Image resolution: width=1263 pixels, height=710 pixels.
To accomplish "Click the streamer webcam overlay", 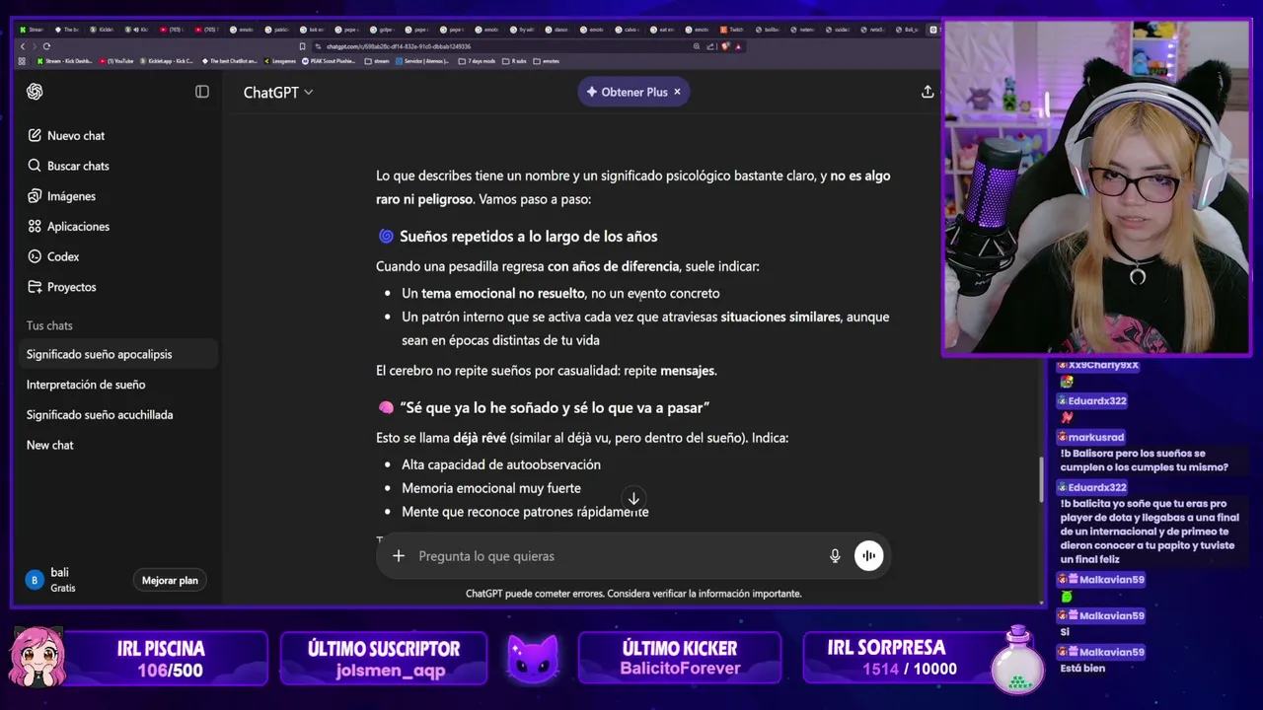I will click(x=1096, y=187).
